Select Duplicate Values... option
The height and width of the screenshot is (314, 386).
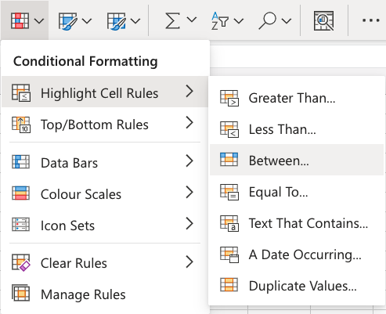(297, 285)
